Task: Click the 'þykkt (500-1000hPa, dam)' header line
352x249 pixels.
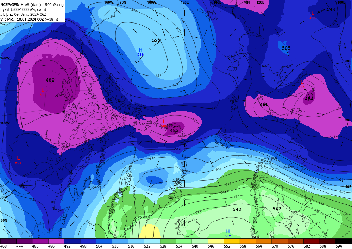Action: 23,9
